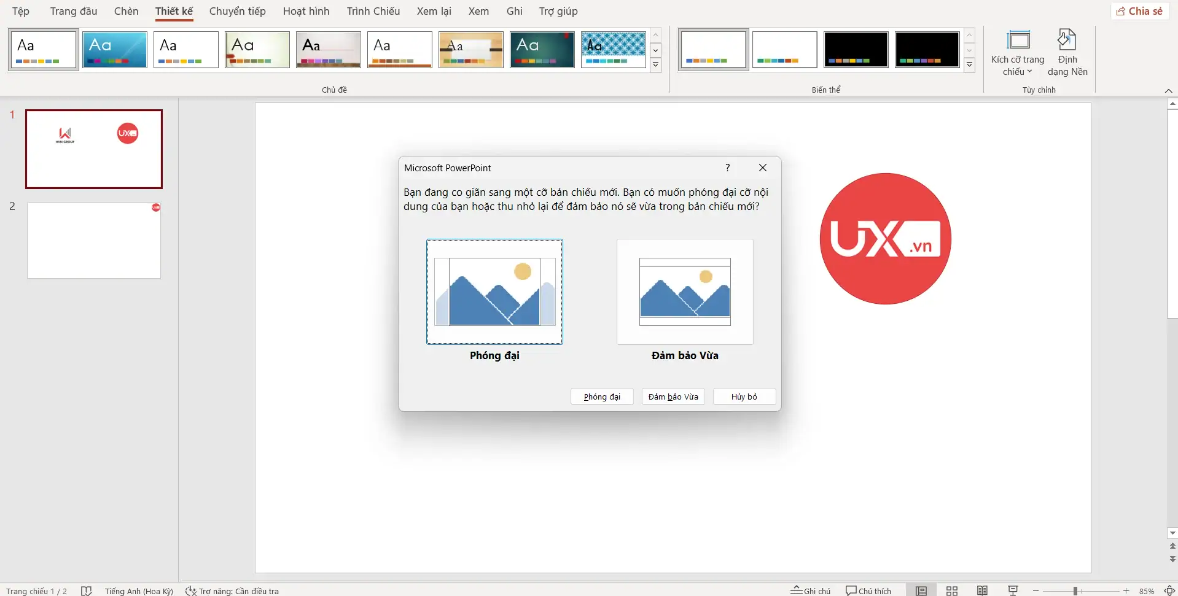Open accessibility checker from status bar

(232, 591)
